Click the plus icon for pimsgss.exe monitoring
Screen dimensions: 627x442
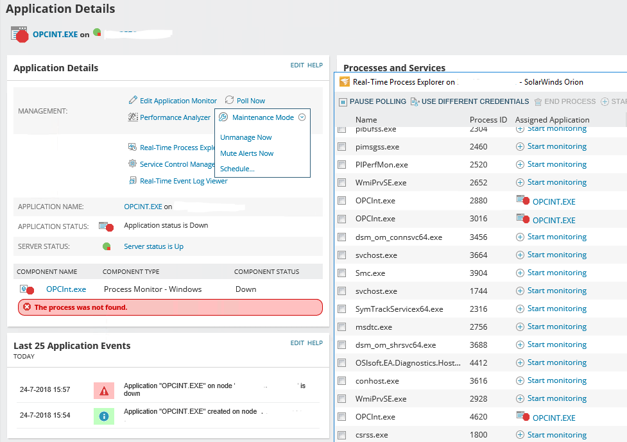(x=520, y=147)
